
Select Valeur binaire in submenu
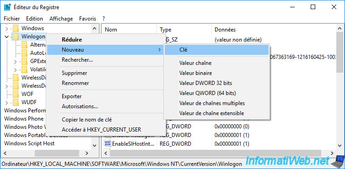(217, 73)
